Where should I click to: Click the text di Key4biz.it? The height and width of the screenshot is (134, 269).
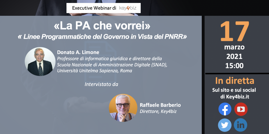(x=235, y=97)
